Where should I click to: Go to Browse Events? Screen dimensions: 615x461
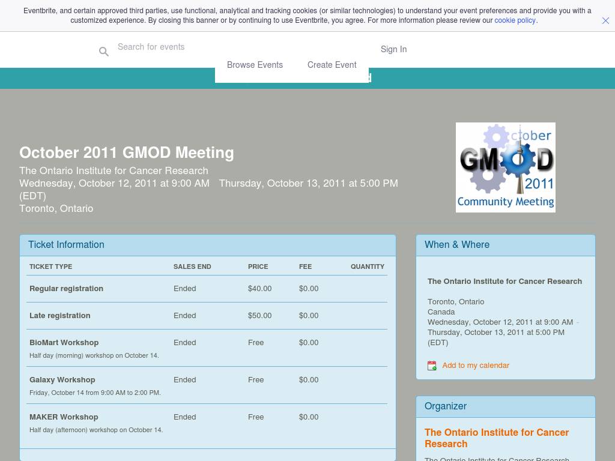coord(255,65)
